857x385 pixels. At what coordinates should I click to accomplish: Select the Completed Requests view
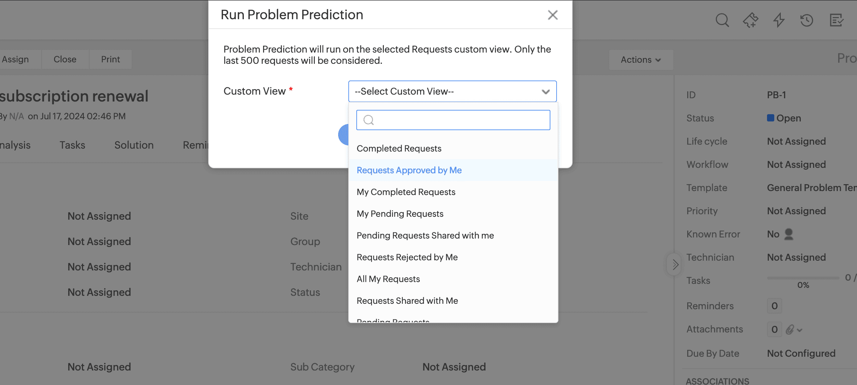(399, 148)
